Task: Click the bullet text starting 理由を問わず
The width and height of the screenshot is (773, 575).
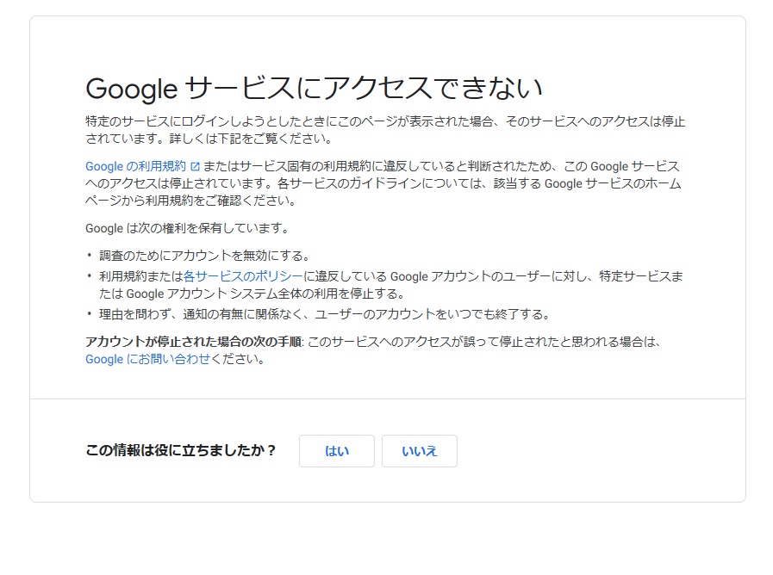Action: 324,314
